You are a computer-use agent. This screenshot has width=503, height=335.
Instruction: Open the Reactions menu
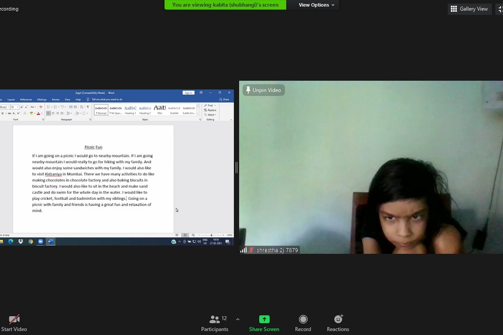tap(338, 323)
